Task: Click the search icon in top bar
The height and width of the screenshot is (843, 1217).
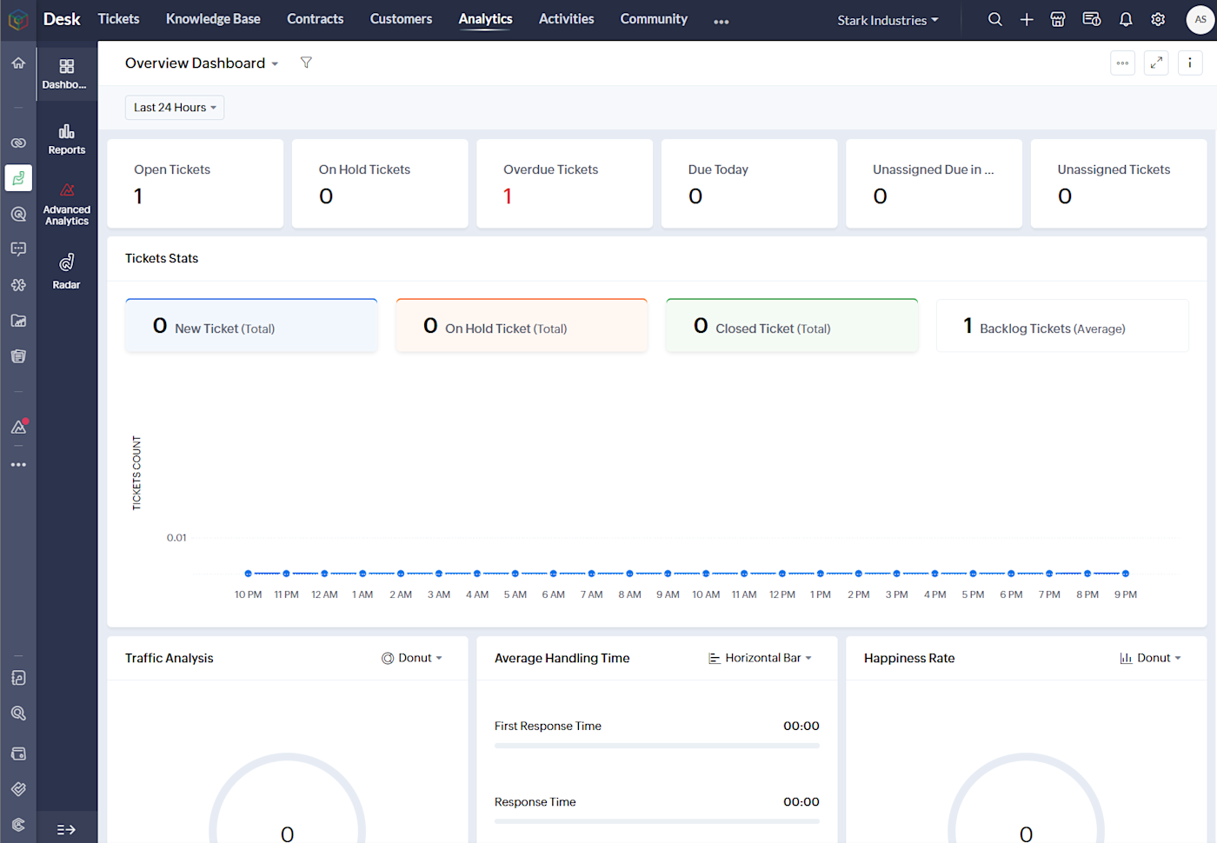Action: [x=995, y=19]
